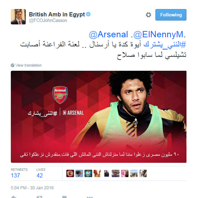
Task: View the 137 retweets count
Action: point(15,175)
